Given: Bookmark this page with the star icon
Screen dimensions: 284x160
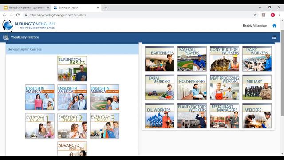Looking at the screenshot, I should (255, 15).
